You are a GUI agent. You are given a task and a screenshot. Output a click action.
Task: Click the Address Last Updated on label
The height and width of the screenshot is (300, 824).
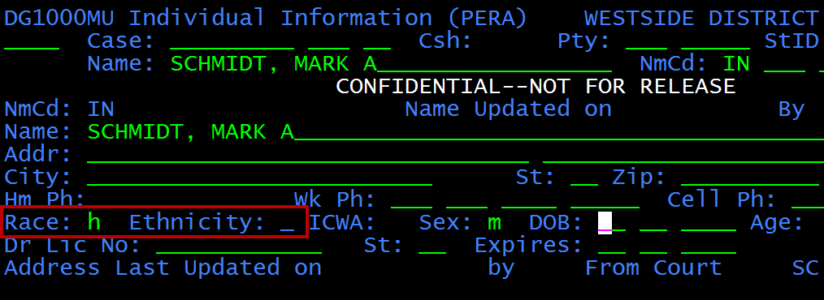pyautogui.click(x=163, y=268)
